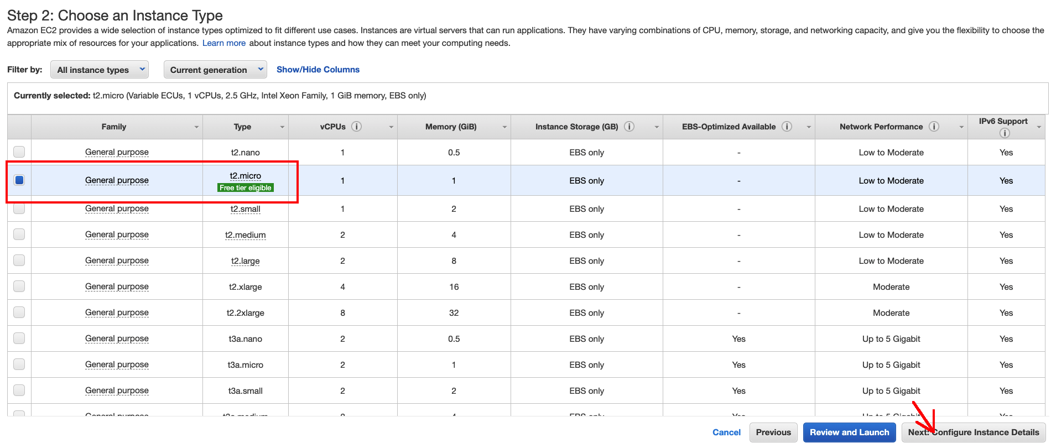Click General purpose link in t2.large row
Screen dimensions: 1051x448
[x=117, y=261]
